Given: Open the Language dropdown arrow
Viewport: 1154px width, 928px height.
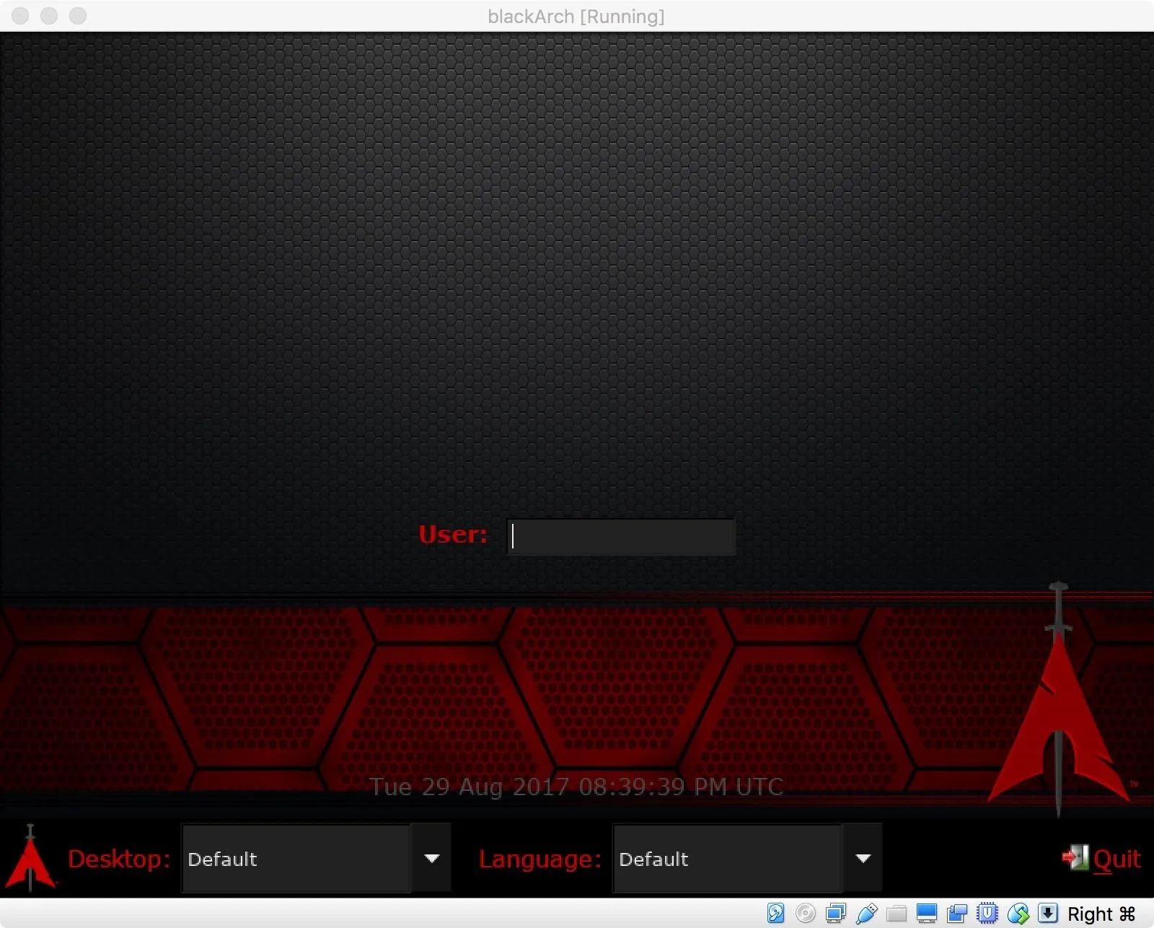Looking at the screenshot, I should (x=863, y=858).
